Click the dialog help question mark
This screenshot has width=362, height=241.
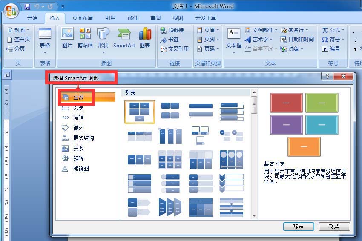[327, 76]
